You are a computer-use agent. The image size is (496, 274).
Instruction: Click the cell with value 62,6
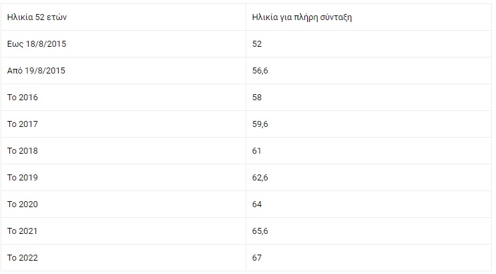coord(260,177)
